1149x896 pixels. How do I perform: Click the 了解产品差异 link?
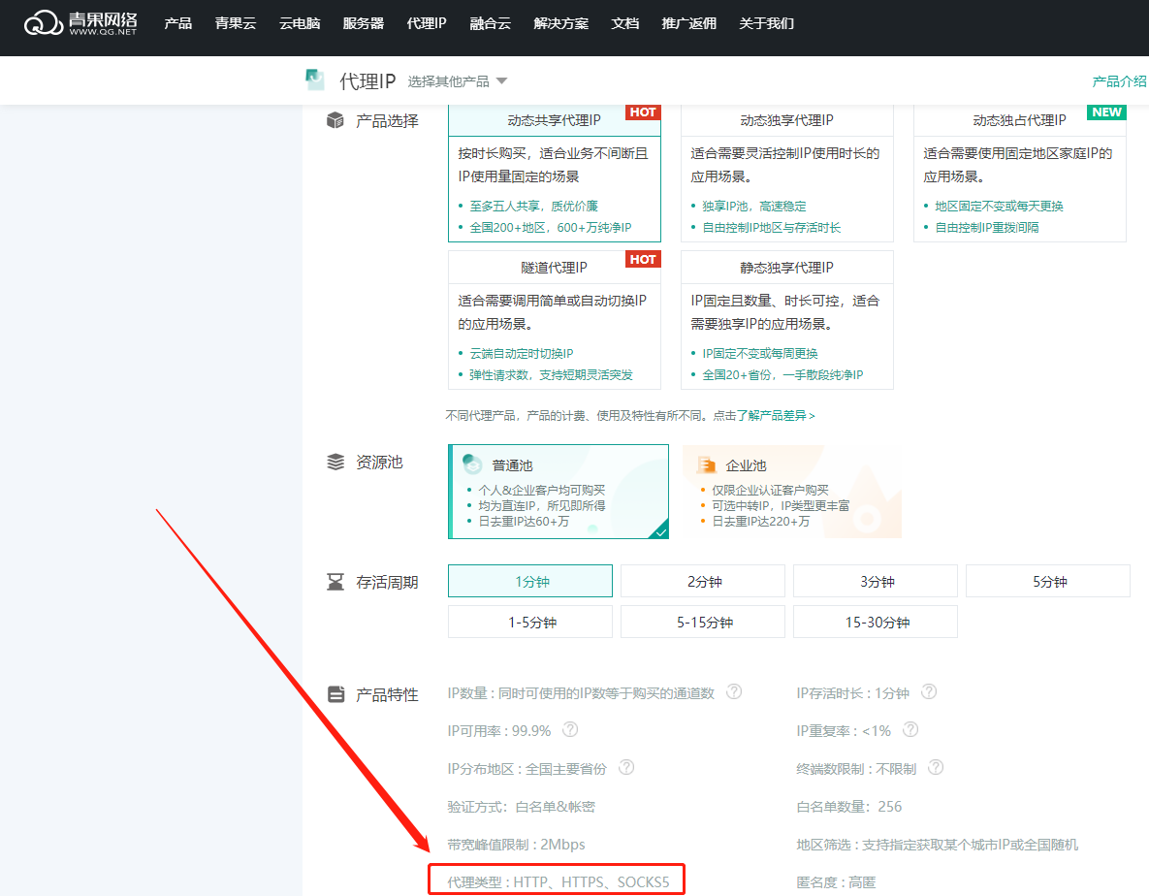click(x=776, y=415)
